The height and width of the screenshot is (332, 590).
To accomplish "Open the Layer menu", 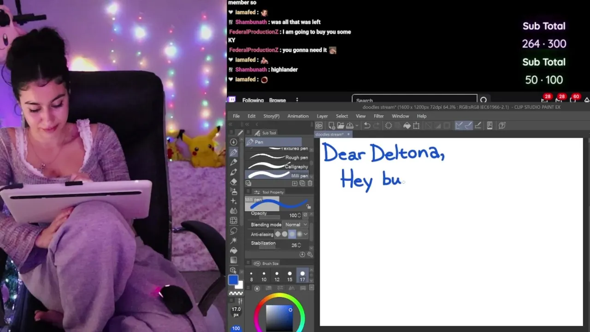I will pyautogui.click(x=322, y=116).
